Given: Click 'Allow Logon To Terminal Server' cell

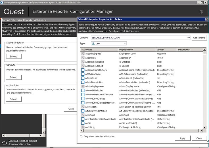Looking at the screenshot, I should point(135,107).
